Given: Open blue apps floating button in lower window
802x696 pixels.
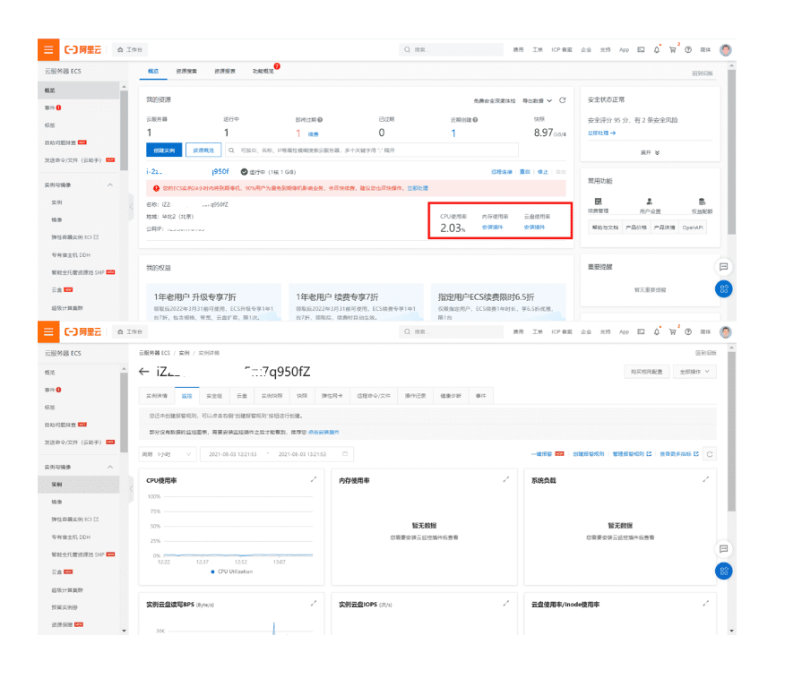Looking at the screenshot, I should pyautogui.click(x=724, y=571).
